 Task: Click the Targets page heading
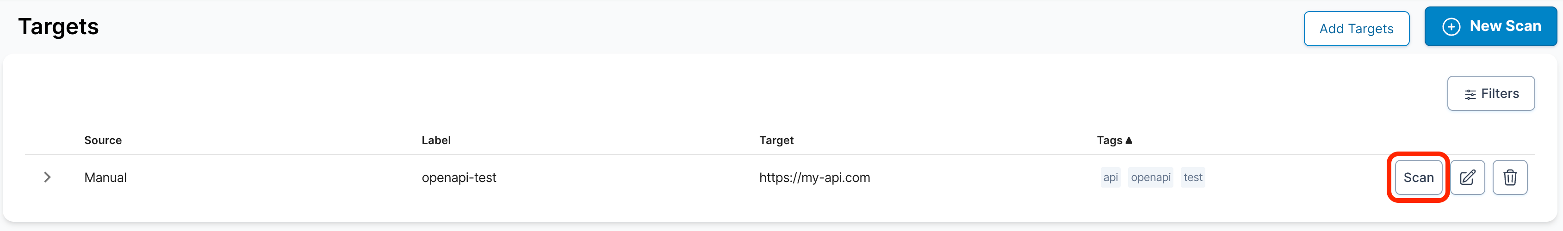58,27
